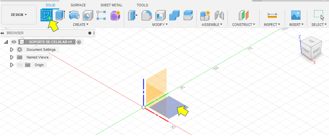Open the ASSEMBLE dropdown menu

pyautogui.click(x=212, y=25)
